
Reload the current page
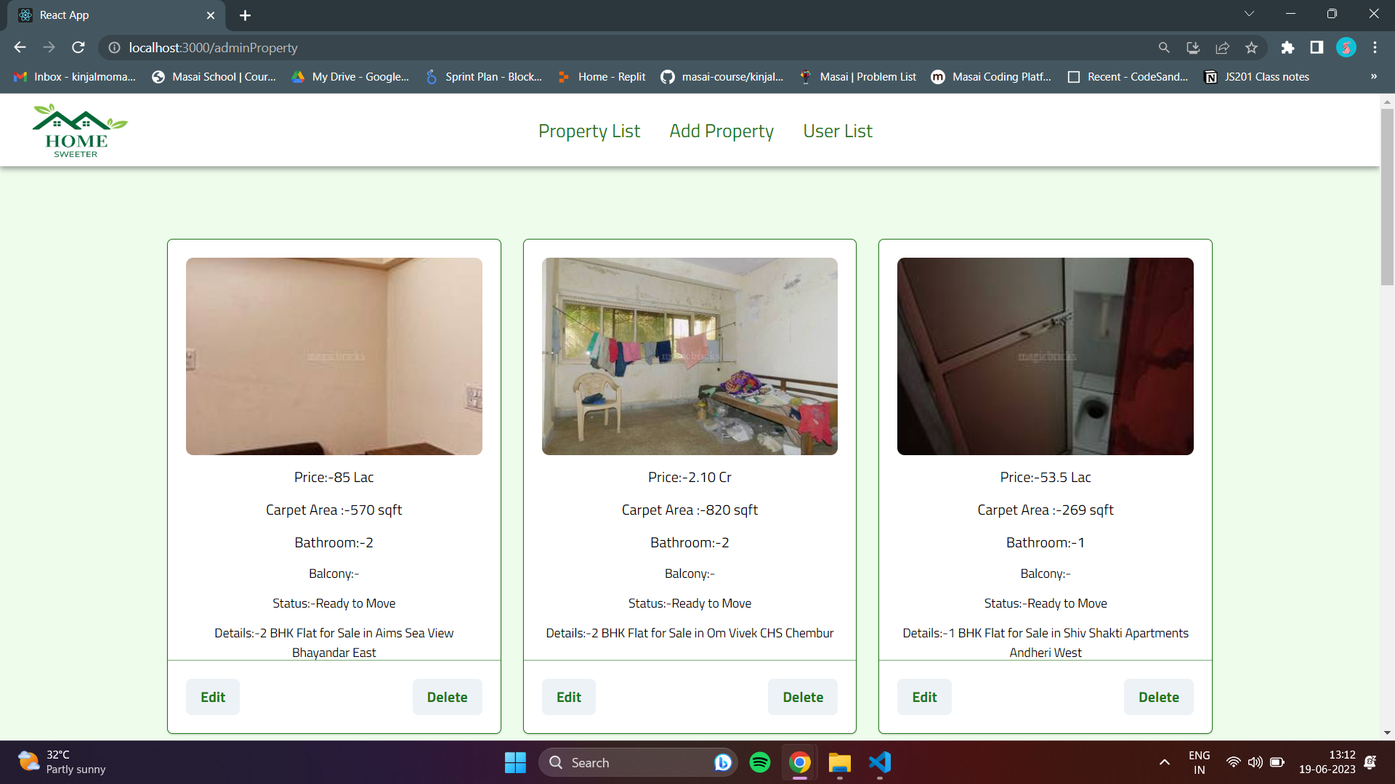[x=78, y=48]
